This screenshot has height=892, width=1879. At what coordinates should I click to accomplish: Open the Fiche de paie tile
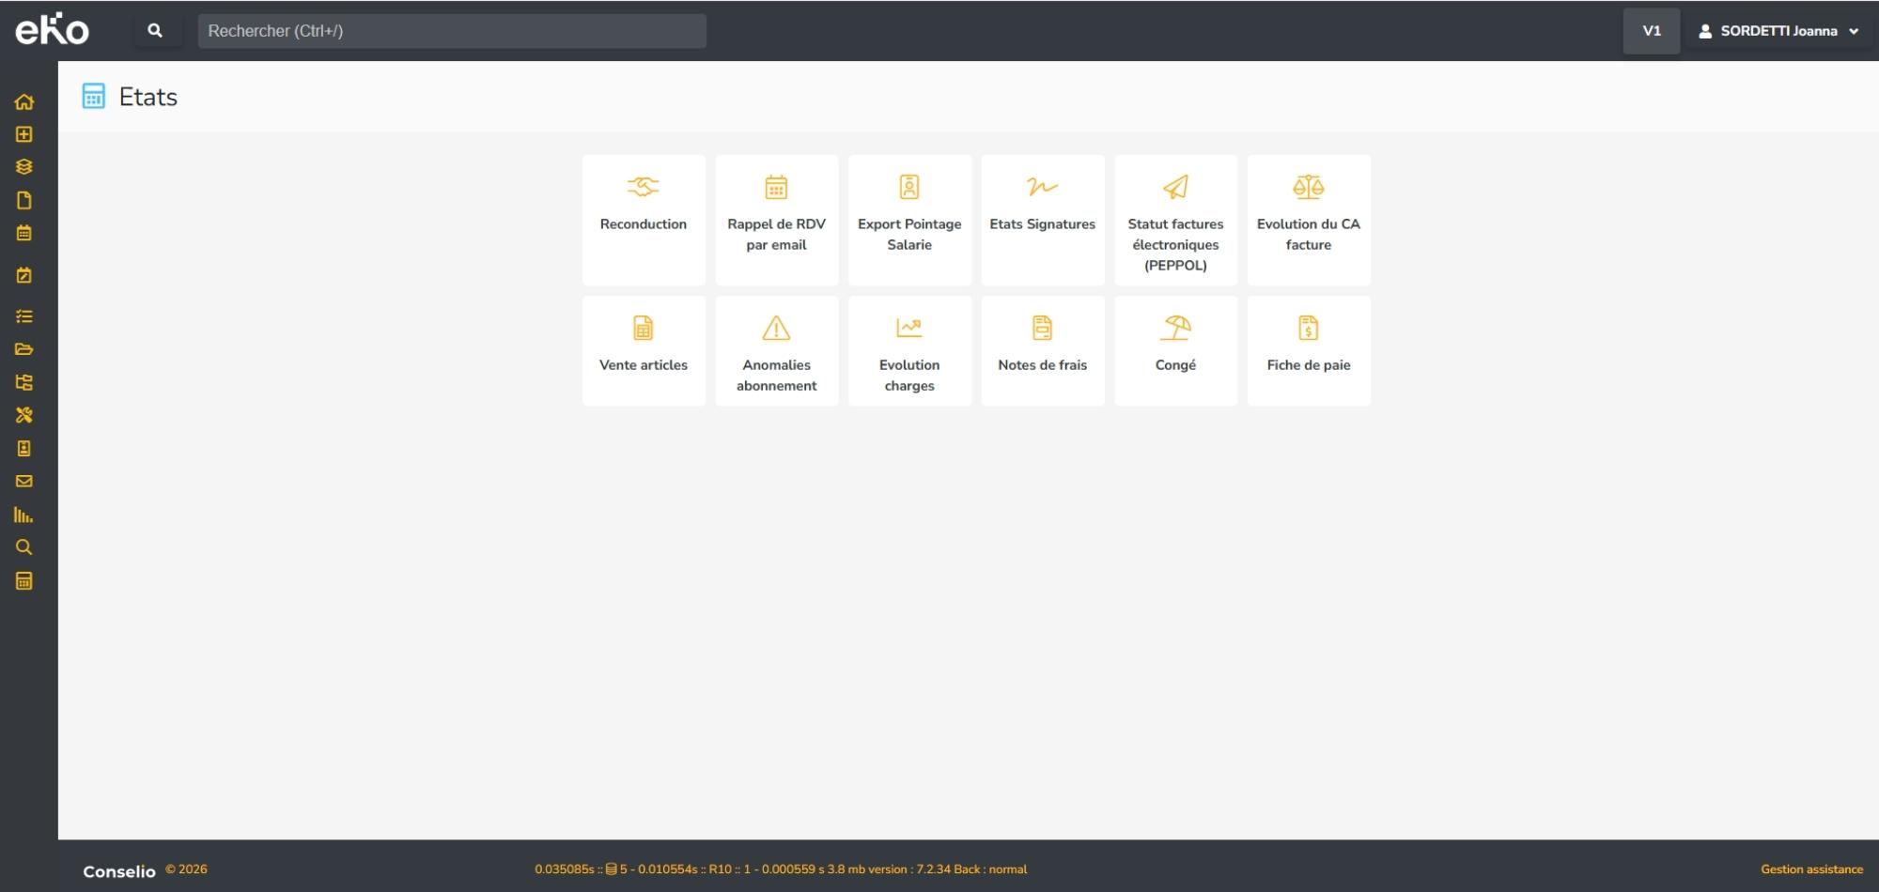click(x=1309, y=351)
